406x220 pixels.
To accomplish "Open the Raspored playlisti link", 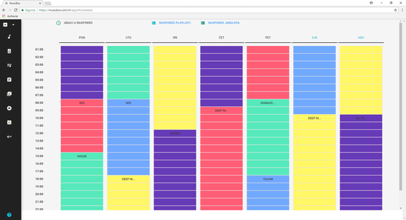I will click(x=175, y=23).
